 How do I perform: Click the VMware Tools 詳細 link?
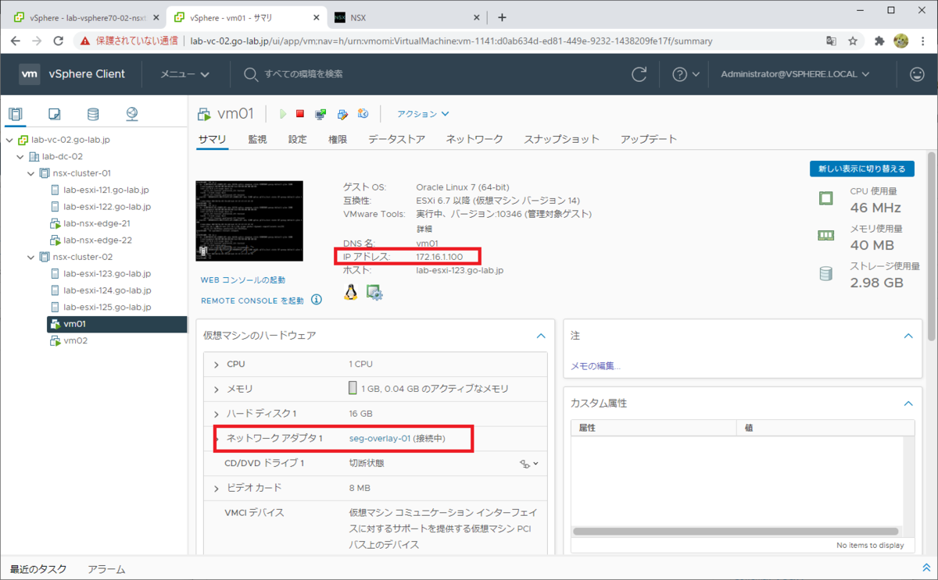point(424,229)
